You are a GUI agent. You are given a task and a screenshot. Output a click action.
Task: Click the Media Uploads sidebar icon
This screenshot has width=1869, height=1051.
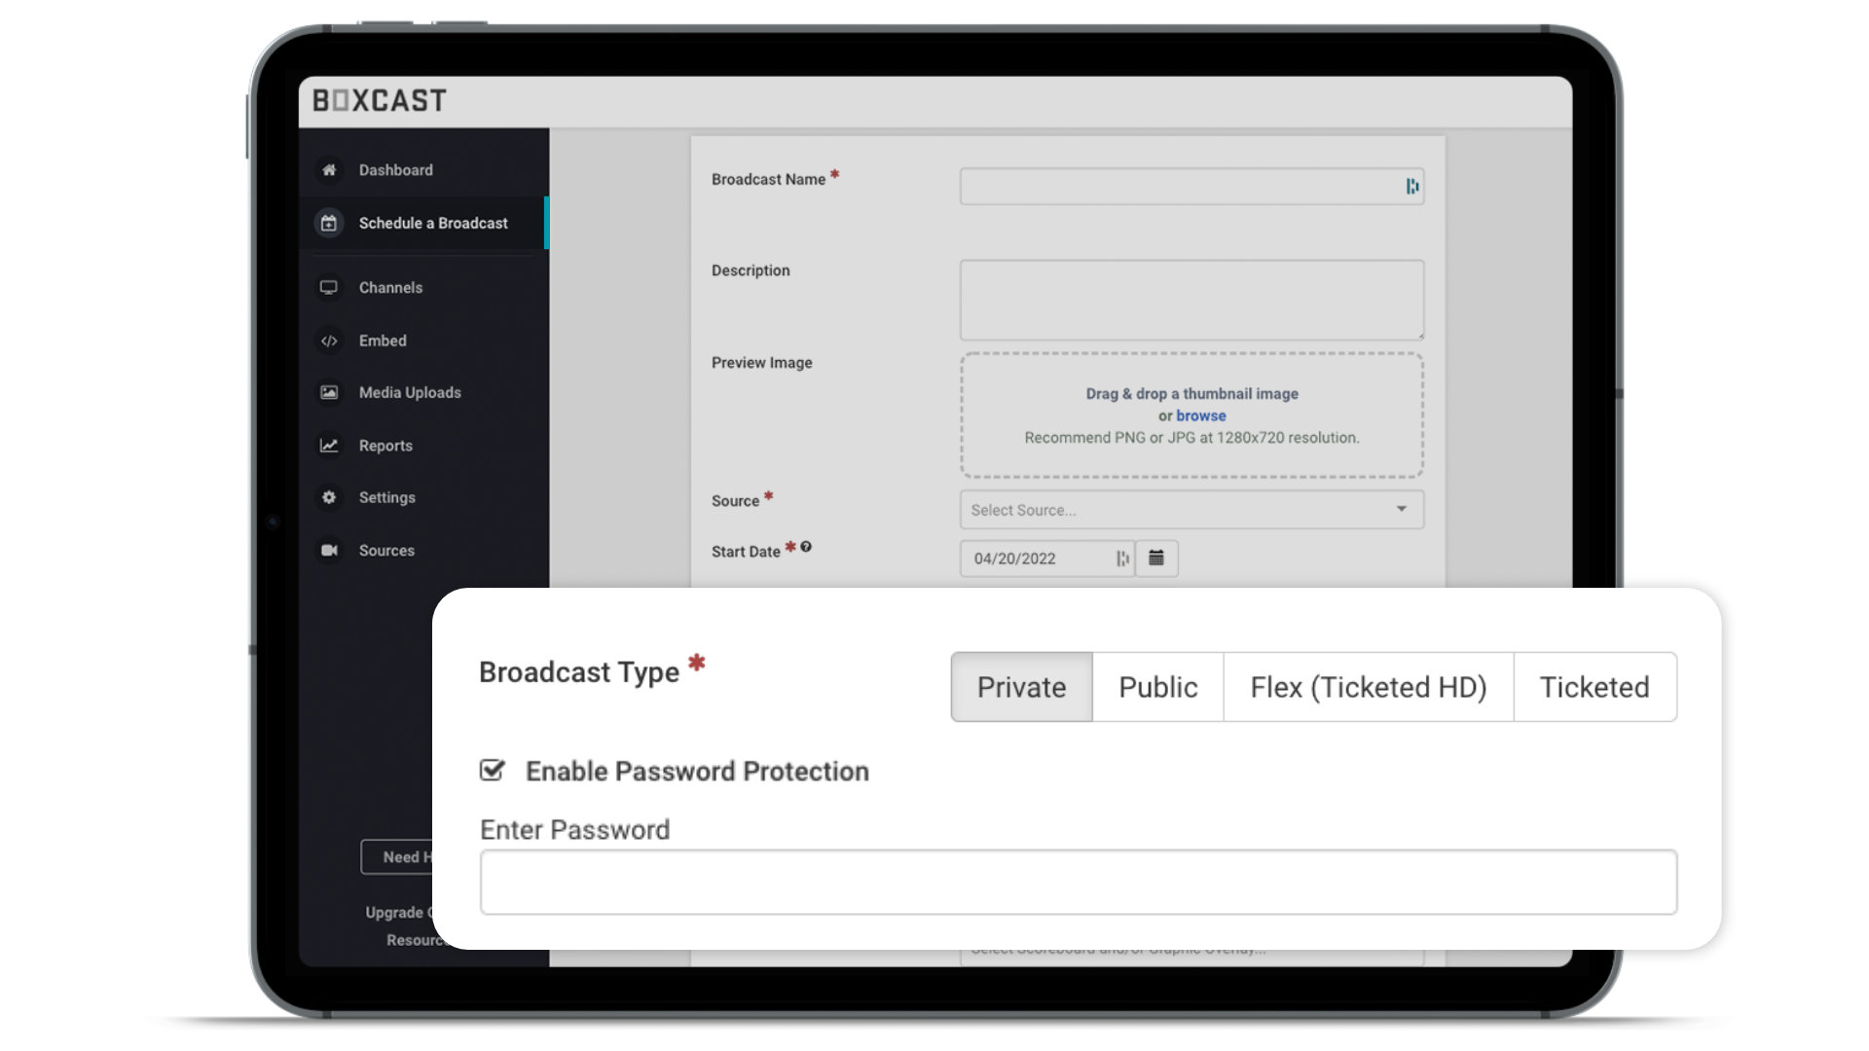[327, 393]
